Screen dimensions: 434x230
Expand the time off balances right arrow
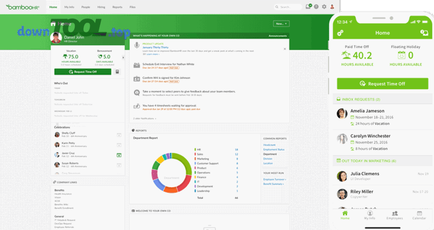coord(123,57)
